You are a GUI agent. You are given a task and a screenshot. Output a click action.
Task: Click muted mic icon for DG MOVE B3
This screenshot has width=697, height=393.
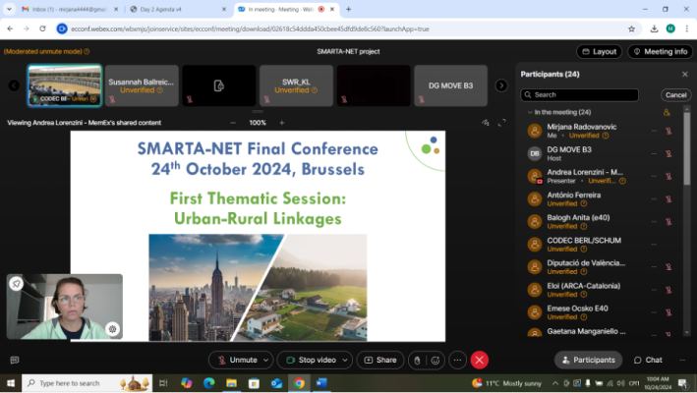(x=668, y=153)
